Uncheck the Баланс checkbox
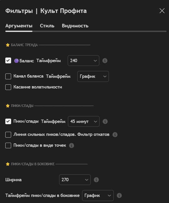169x203 pixels. coord(8,61)
